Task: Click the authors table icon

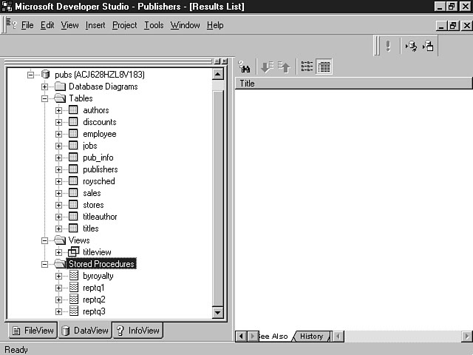Action: click(73, 110)
